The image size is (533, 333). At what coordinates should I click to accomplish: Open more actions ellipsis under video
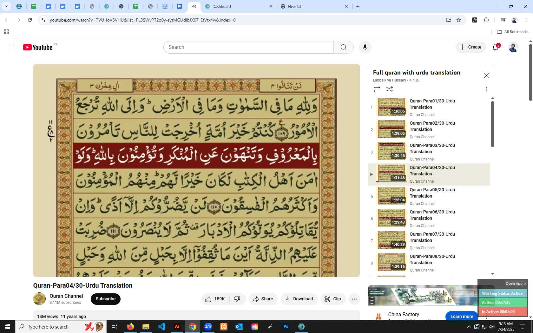354,299
